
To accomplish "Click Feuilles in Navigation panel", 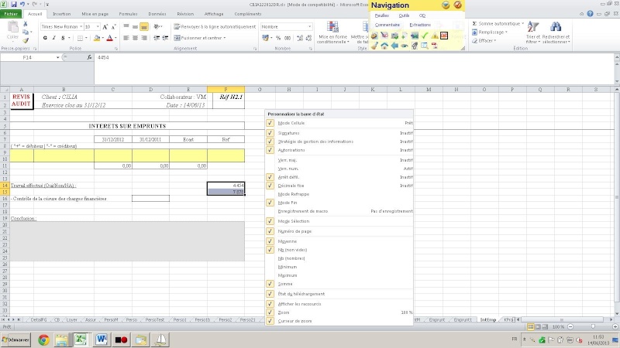I will [381, 15].
